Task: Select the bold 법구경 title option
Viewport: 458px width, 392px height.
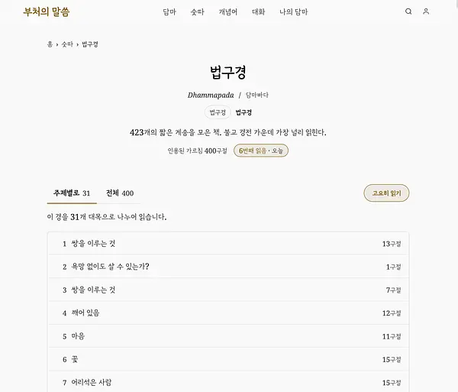Action: (244, 112)
